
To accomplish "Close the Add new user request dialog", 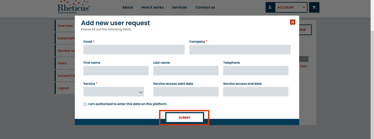I will [x=293, y=22].
